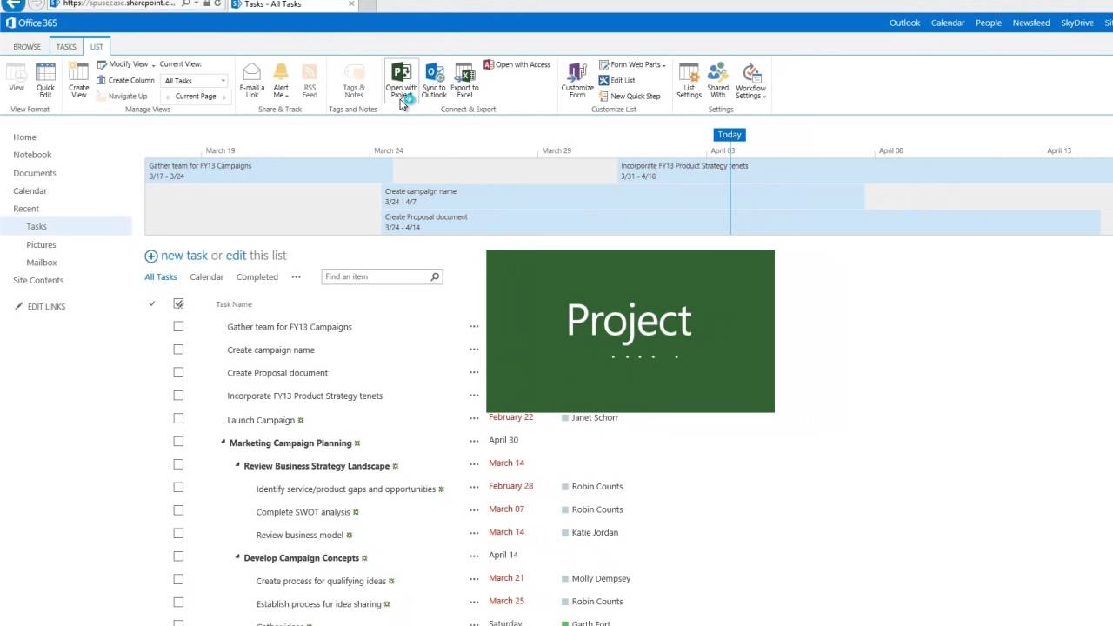Viewport: 1113px width, 626px height.
Task: Open the All Tasks current view dropdown
Action: coord(195,81)
